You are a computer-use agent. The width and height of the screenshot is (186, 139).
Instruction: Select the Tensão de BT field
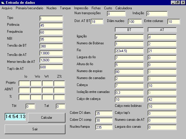point(51,46)
